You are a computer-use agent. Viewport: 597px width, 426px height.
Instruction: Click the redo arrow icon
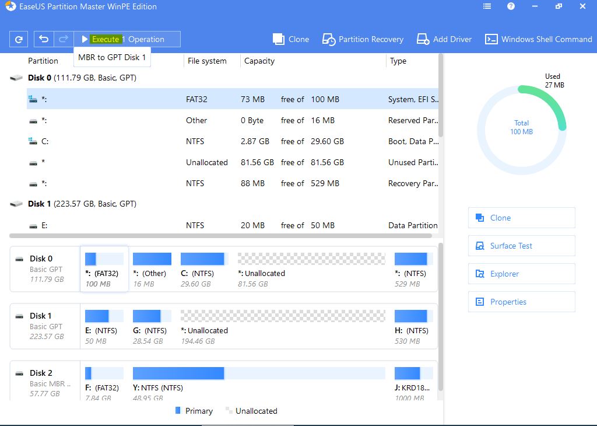pyautogui.click(x=64, y=39)
